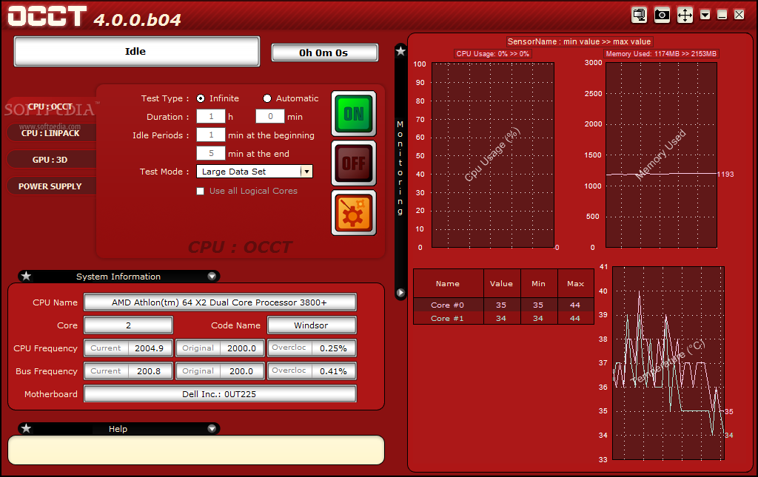Click the Max column header
Image resolution: width=758 pixels, height=477 pixels.
576,284
